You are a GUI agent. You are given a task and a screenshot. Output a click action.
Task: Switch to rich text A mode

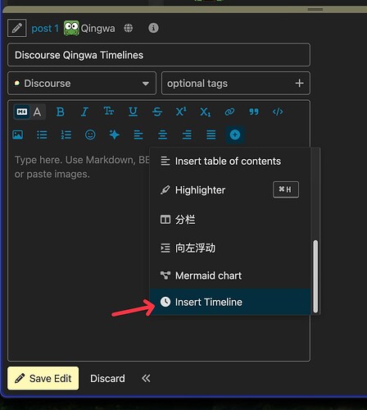[38, 112]
